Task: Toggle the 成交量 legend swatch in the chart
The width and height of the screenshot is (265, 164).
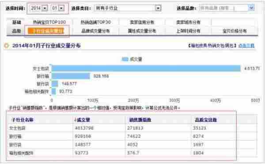Action: [x=125, y=59]
